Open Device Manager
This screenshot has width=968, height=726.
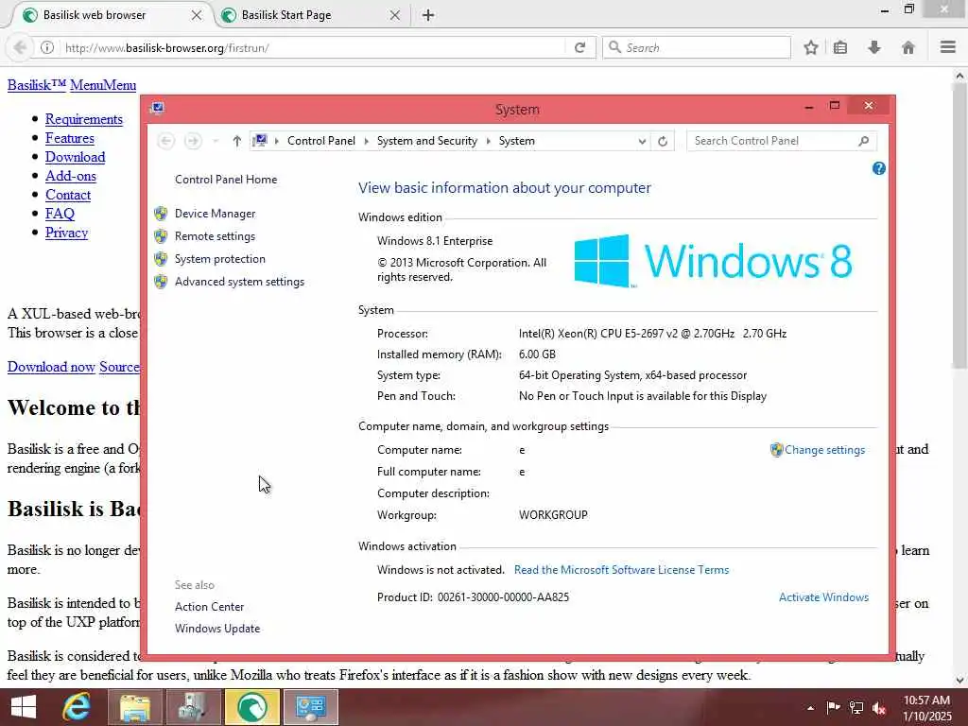click(215, 214)
